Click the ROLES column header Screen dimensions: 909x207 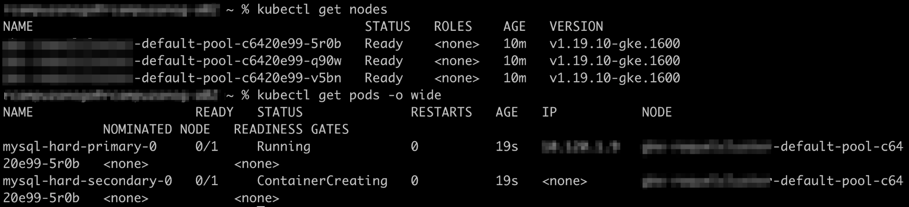point(452,27)
